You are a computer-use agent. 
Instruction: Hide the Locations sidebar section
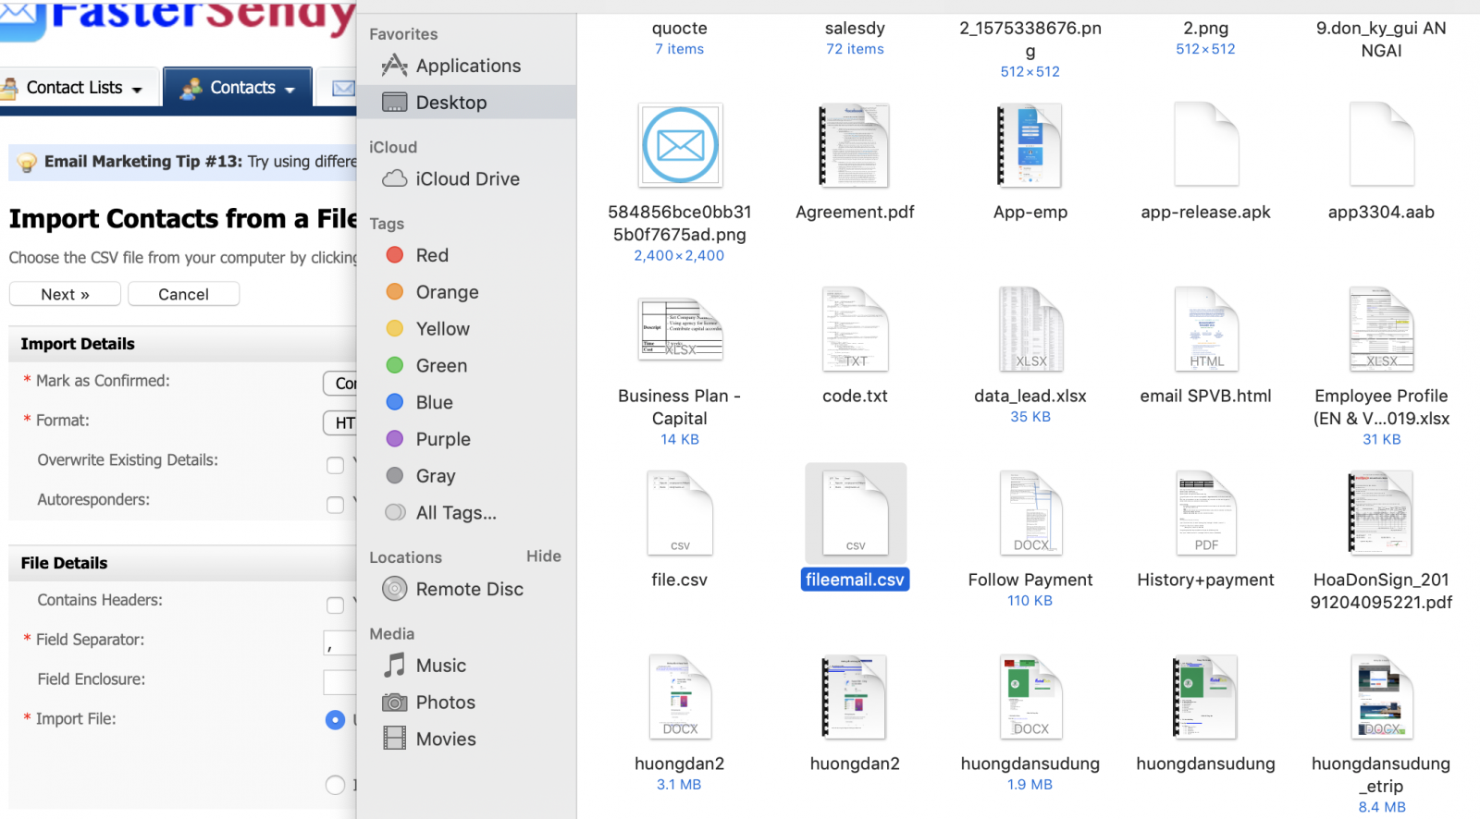(543, 556)
